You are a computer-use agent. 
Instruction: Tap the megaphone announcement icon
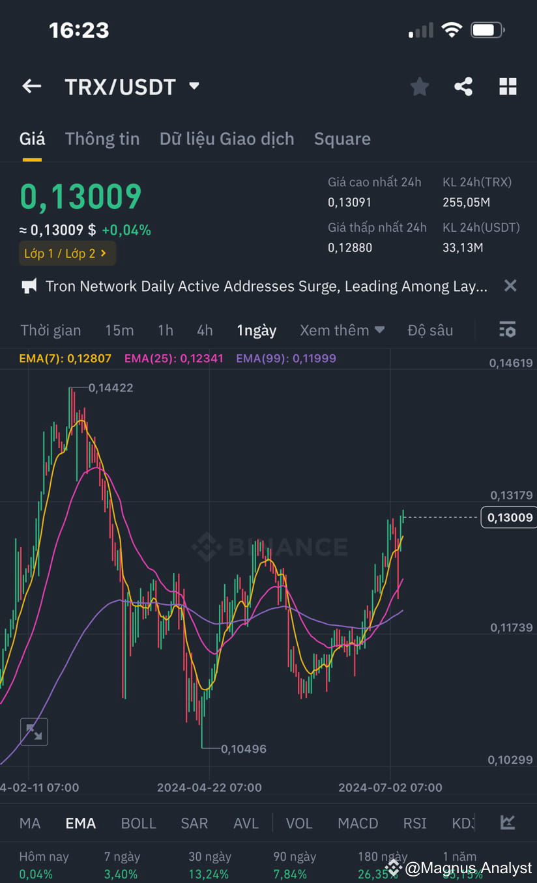click(29, 286)
